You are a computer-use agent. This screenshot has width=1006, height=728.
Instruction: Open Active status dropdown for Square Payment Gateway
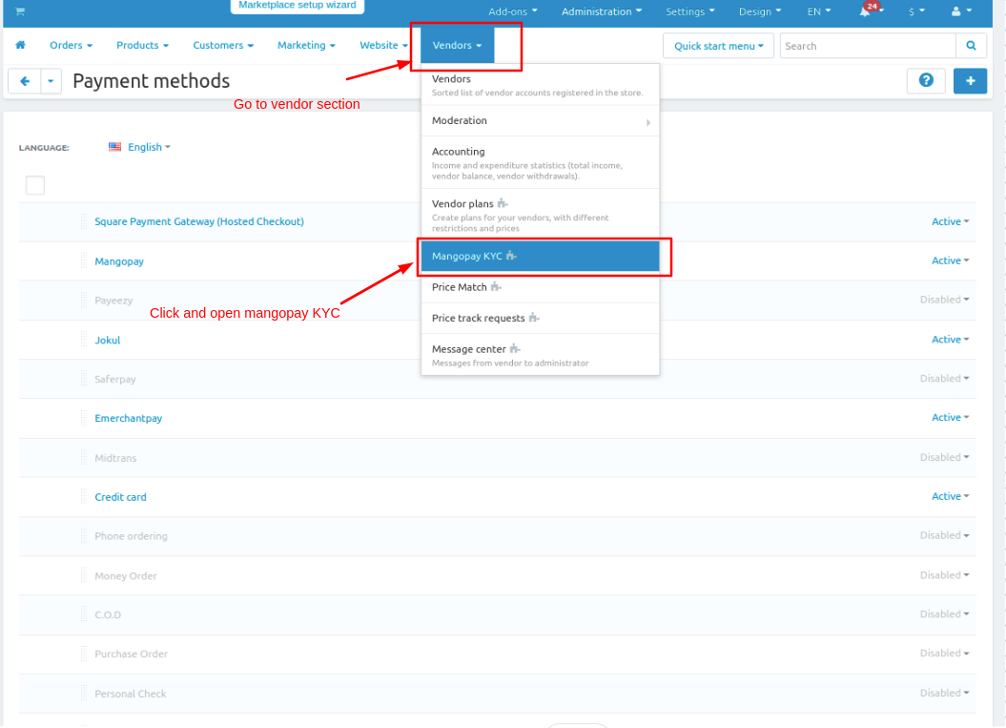(950, 221)
